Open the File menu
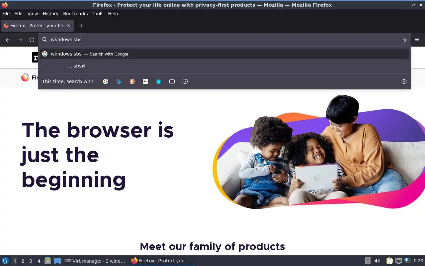425x266 pixels. [6, 14]
